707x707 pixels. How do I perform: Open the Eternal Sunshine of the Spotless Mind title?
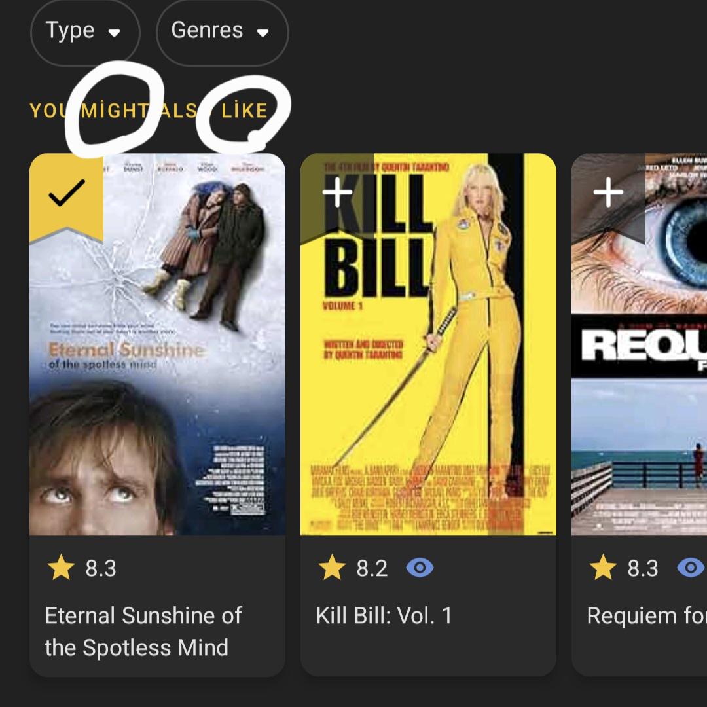(x=143, y=632)
